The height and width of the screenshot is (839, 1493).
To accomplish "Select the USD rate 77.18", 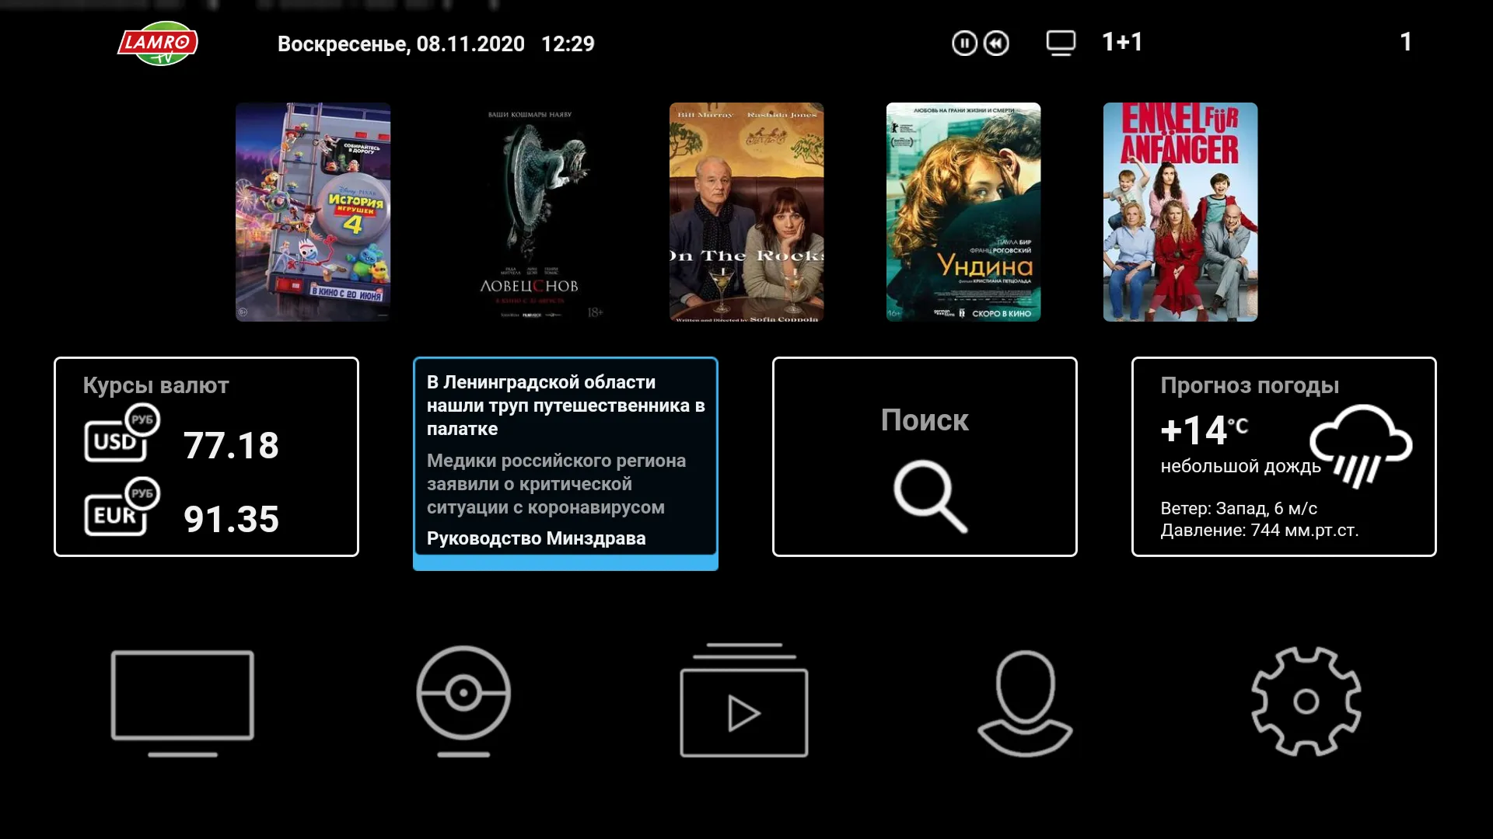I will pyautogui.click(x=231, y=446).
